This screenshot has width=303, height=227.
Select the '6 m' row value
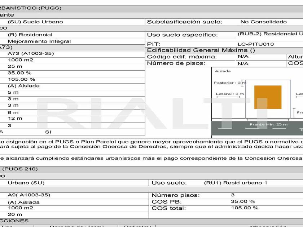(x=13, y=112)
